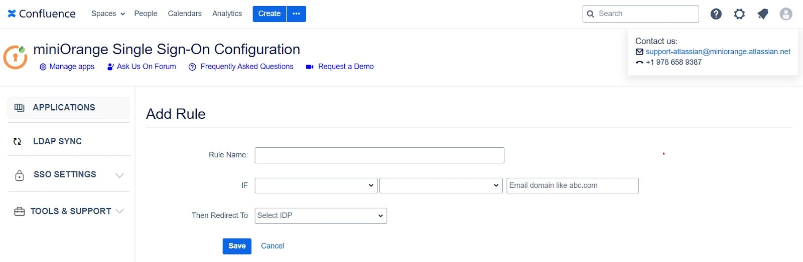803x262 pixels.
Task: Open the Select IDP dropdown
Action: point(321,216)
